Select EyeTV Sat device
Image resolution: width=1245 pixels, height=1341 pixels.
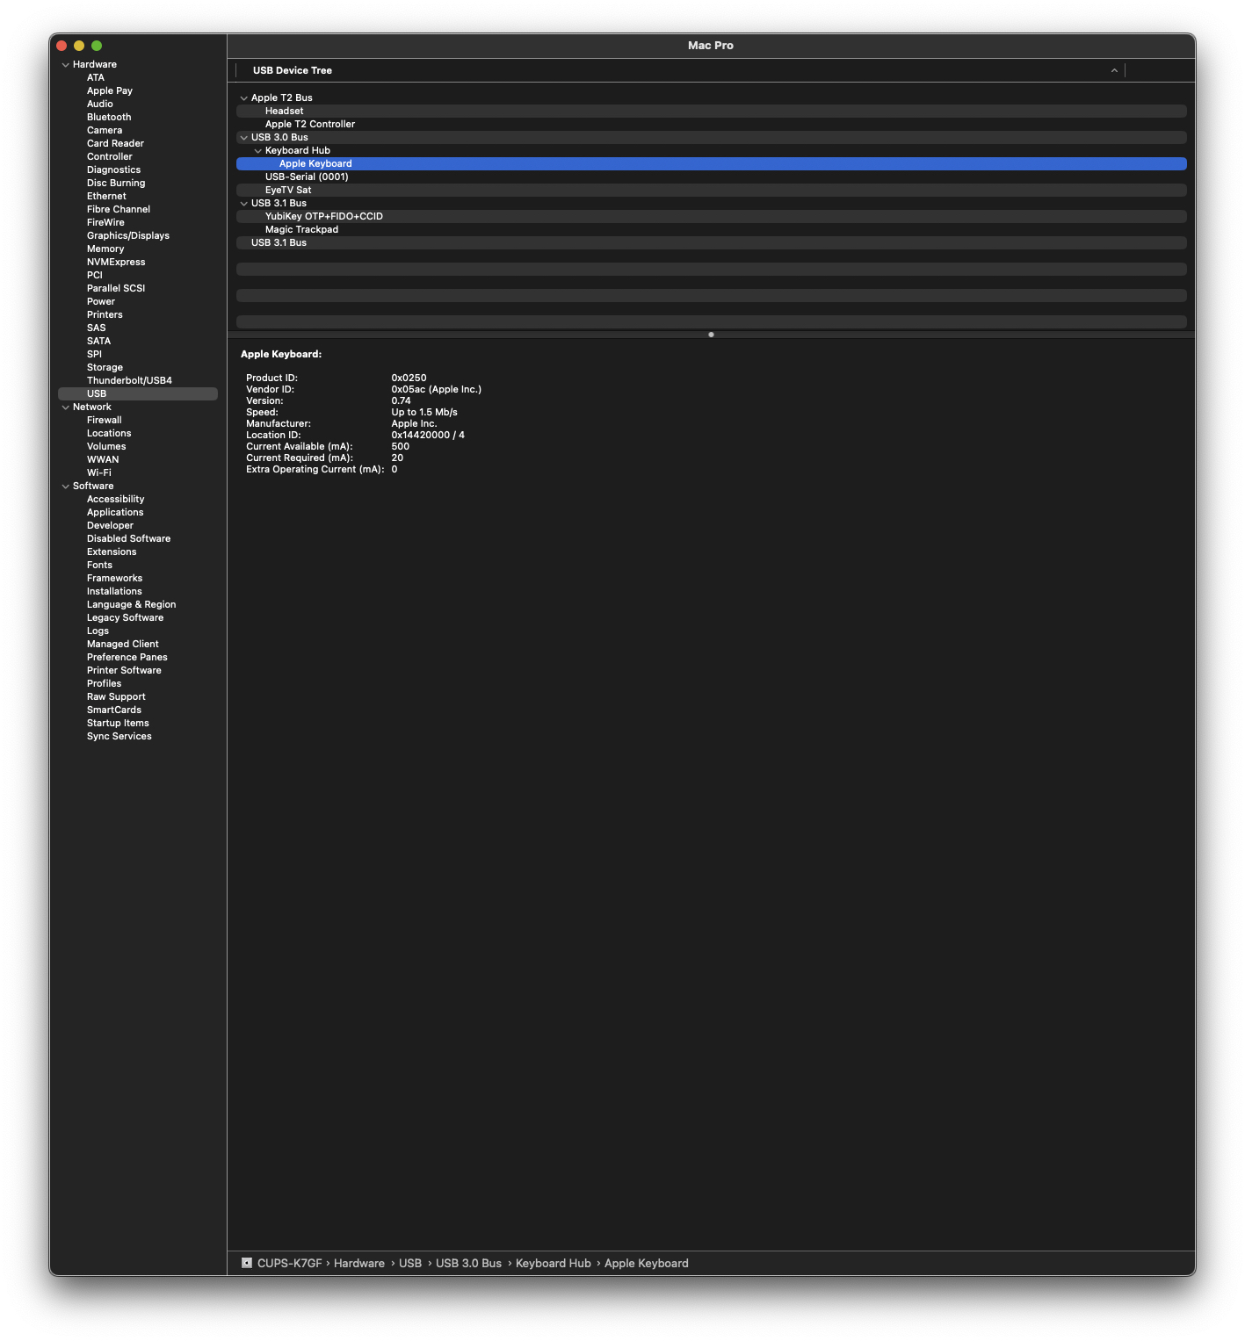pyautogui.click(x=711, y=191)
